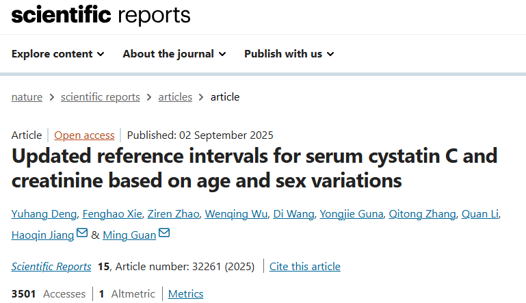Click author Quan Li

point(480,215)
